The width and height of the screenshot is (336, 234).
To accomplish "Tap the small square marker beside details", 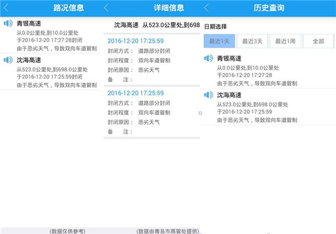I will pos(200,113).
